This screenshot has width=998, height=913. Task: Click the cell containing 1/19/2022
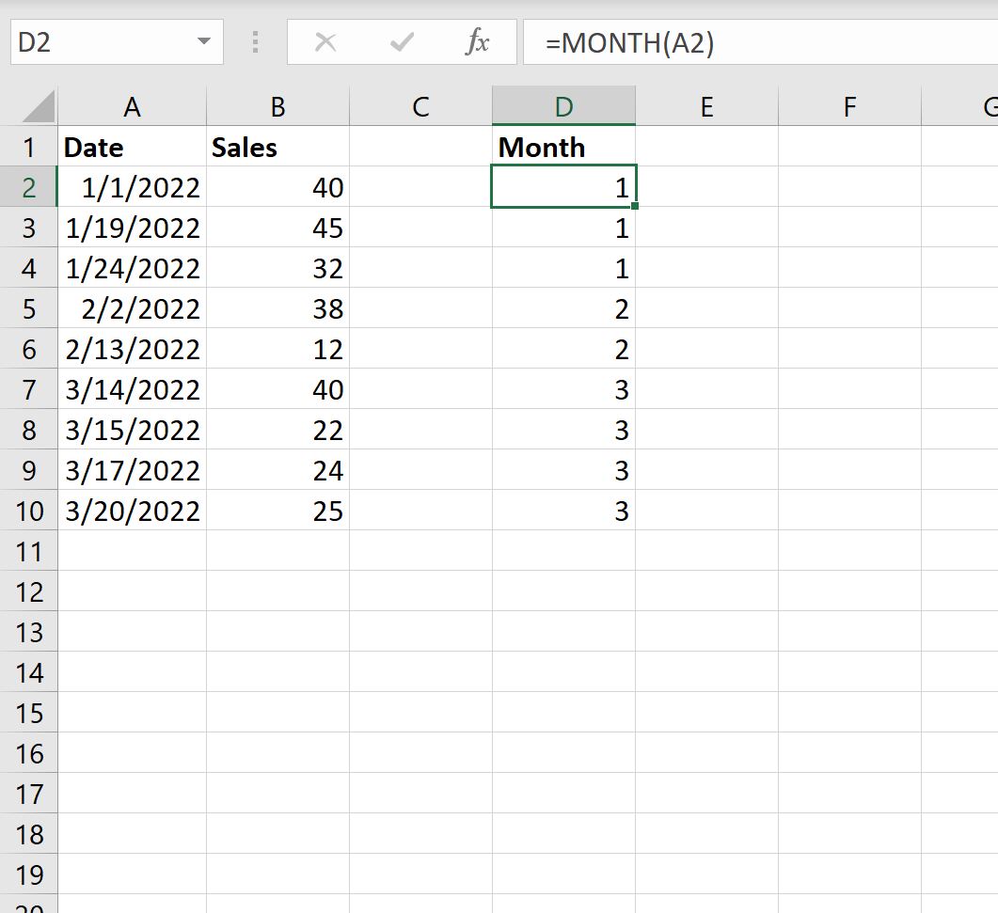(x=132, y=228)
